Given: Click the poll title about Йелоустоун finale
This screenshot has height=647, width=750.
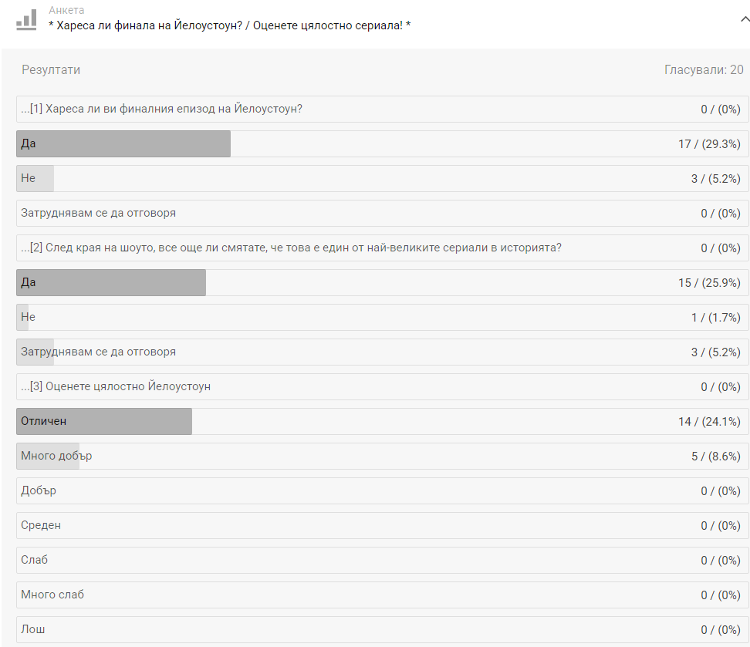Looking at the screenshot, I should click(229, 26).
